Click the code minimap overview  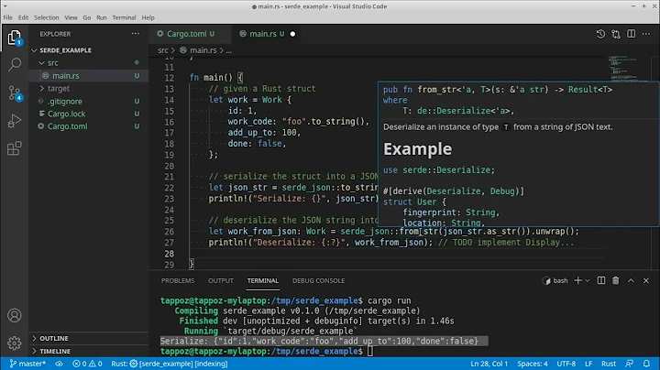click(x=628, y=70)
